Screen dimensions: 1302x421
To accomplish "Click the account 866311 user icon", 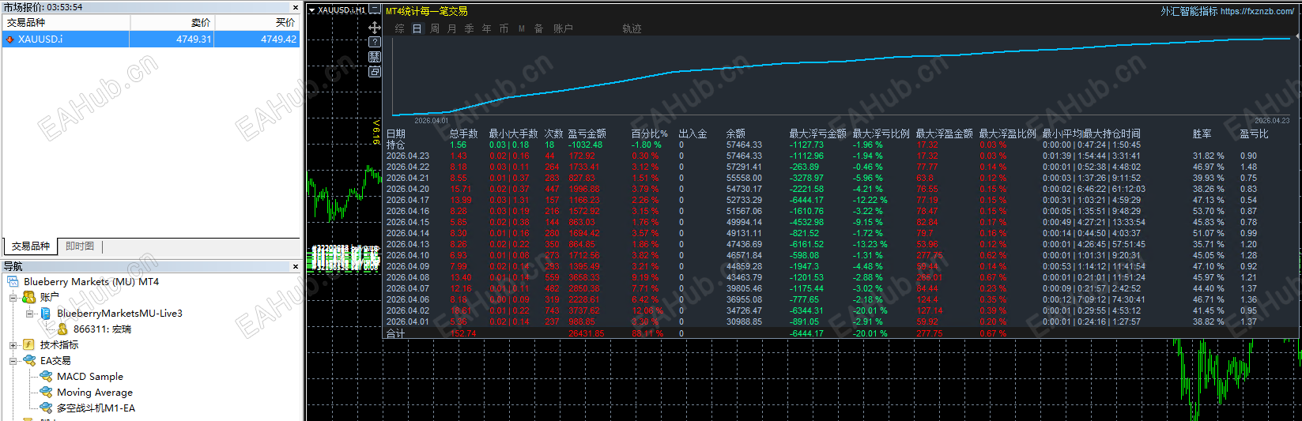I will click(x=63, y=329).
